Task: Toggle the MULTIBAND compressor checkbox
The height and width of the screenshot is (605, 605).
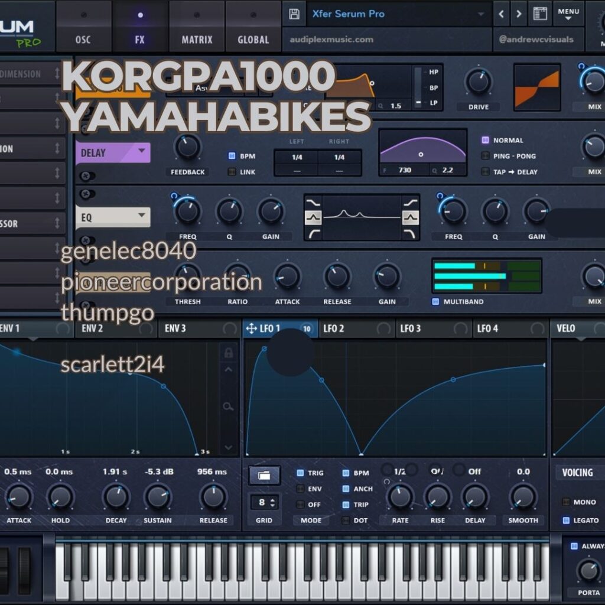Action: (x=435, y=301)
